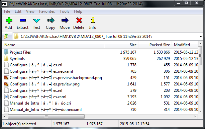
Task: Click the es.xaml file icon
Action: tap(6, 96)
